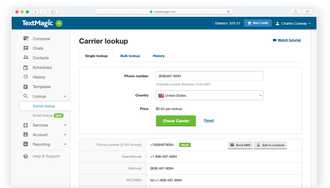Click the Services sidebar icon
Screen dimensions: 330x188
(x=25, y=125)
